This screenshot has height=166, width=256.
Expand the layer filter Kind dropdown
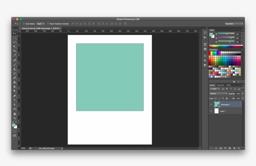click(x=215, y=89)
